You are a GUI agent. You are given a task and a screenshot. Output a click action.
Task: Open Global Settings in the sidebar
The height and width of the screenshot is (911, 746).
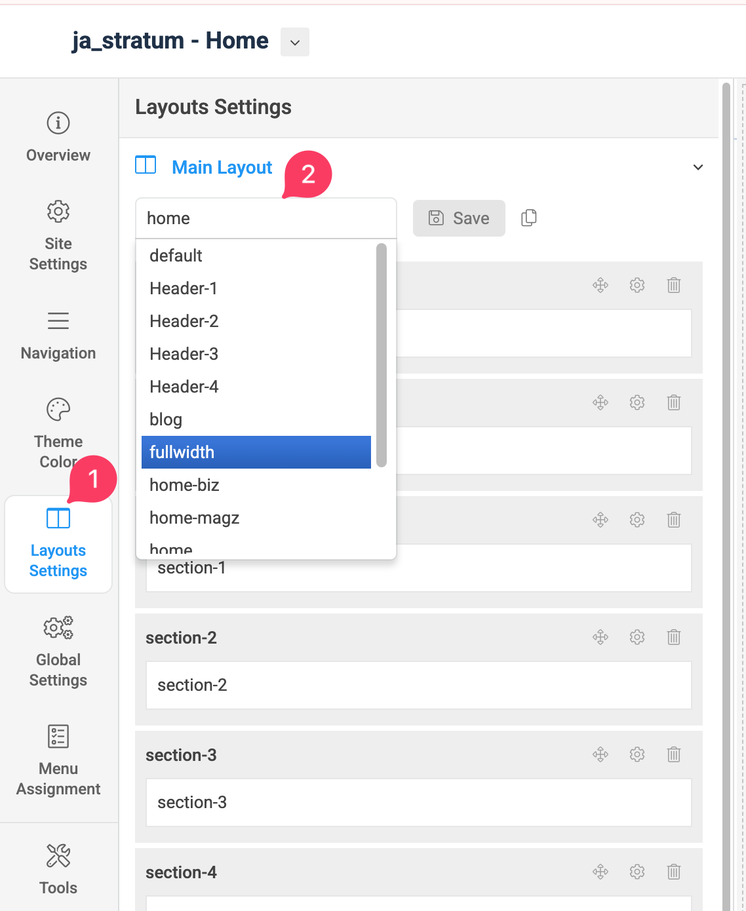point(58,652)
